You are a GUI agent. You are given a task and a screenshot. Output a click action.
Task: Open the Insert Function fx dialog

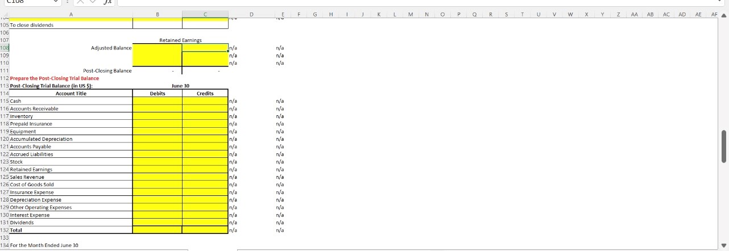108,3
